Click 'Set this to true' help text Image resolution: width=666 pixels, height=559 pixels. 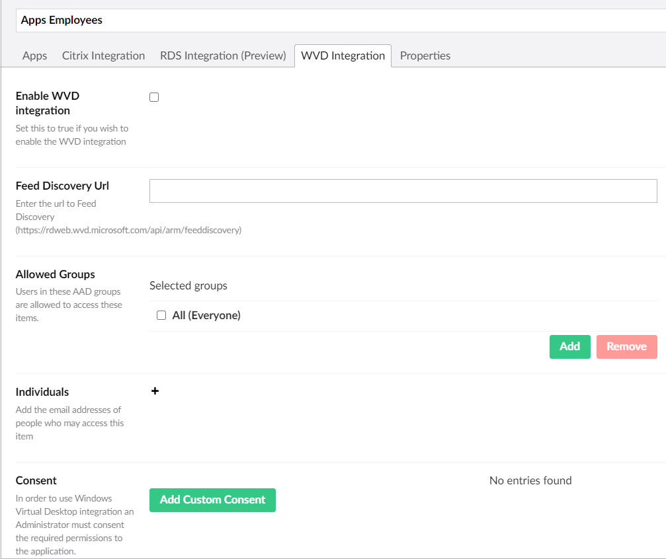72,135
